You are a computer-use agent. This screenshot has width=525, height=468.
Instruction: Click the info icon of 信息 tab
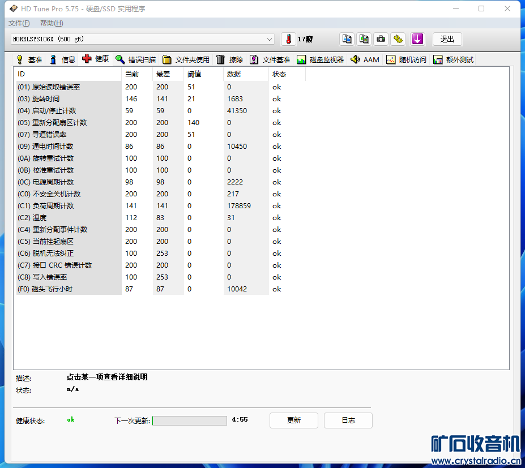[x=53, y=59]
